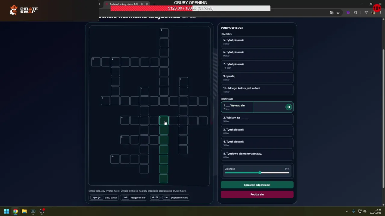The image size is (385, 216).
Task: Click crossword cell numbered 5
Action: (x=125, y=140)
